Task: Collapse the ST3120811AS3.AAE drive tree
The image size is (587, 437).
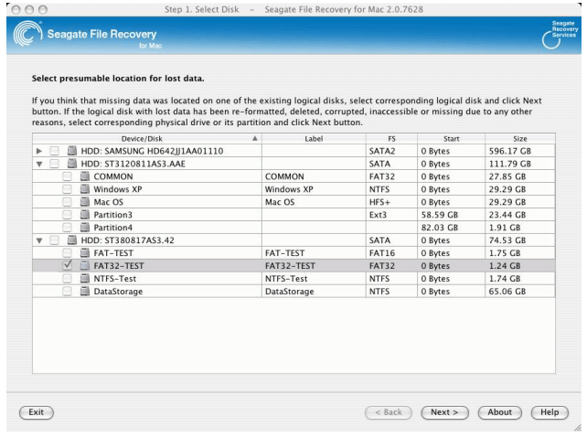Action: pyautogui.click(x=39, y=164)
